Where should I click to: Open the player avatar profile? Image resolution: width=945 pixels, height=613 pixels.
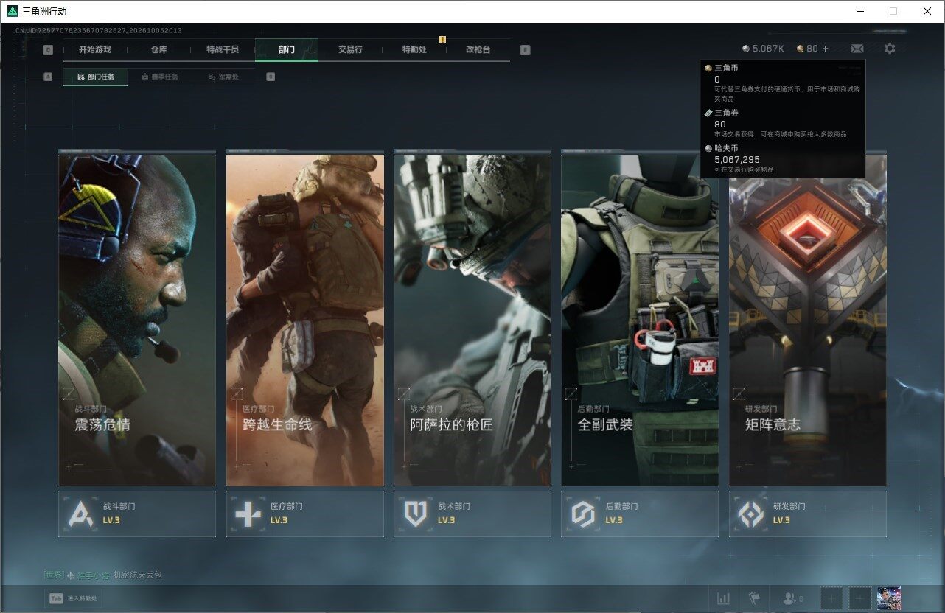click(889, 598)
